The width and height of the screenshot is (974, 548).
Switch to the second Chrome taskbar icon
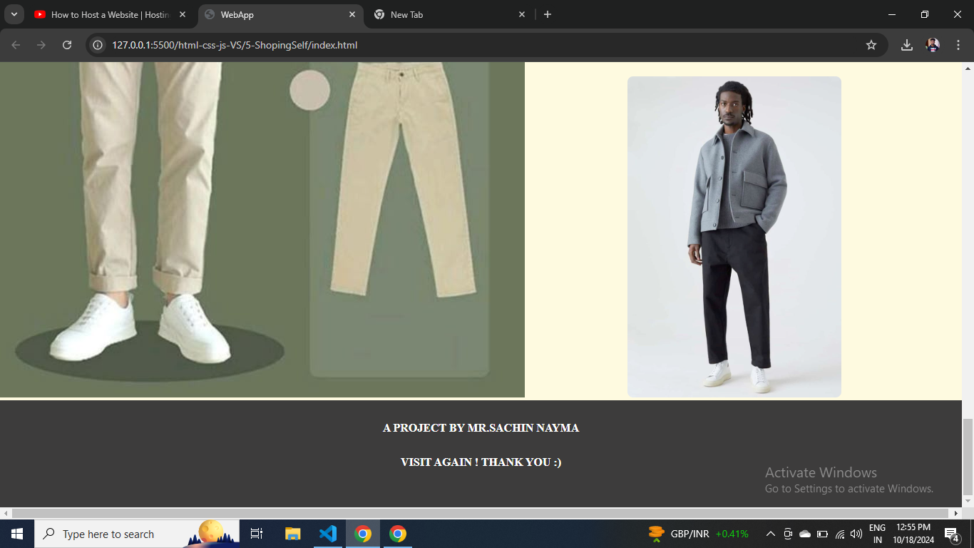point(398,534)
